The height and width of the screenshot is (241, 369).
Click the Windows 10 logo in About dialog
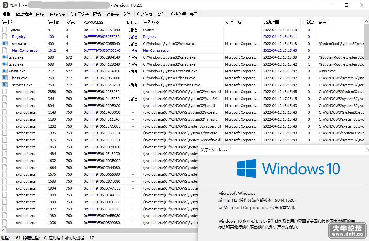click(247, 169)
